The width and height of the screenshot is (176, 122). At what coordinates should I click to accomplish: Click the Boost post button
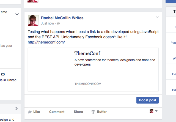[147, 100]
